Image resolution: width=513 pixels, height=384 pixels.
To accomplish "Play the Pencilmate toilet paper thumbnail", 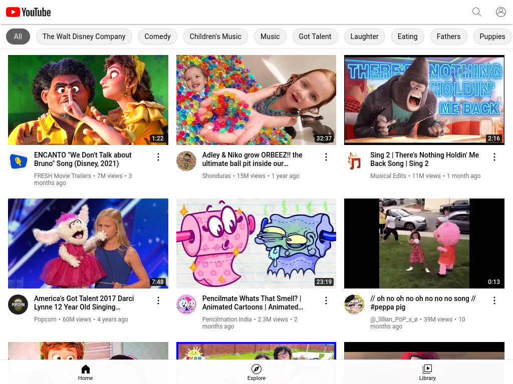I will [256, 243].
